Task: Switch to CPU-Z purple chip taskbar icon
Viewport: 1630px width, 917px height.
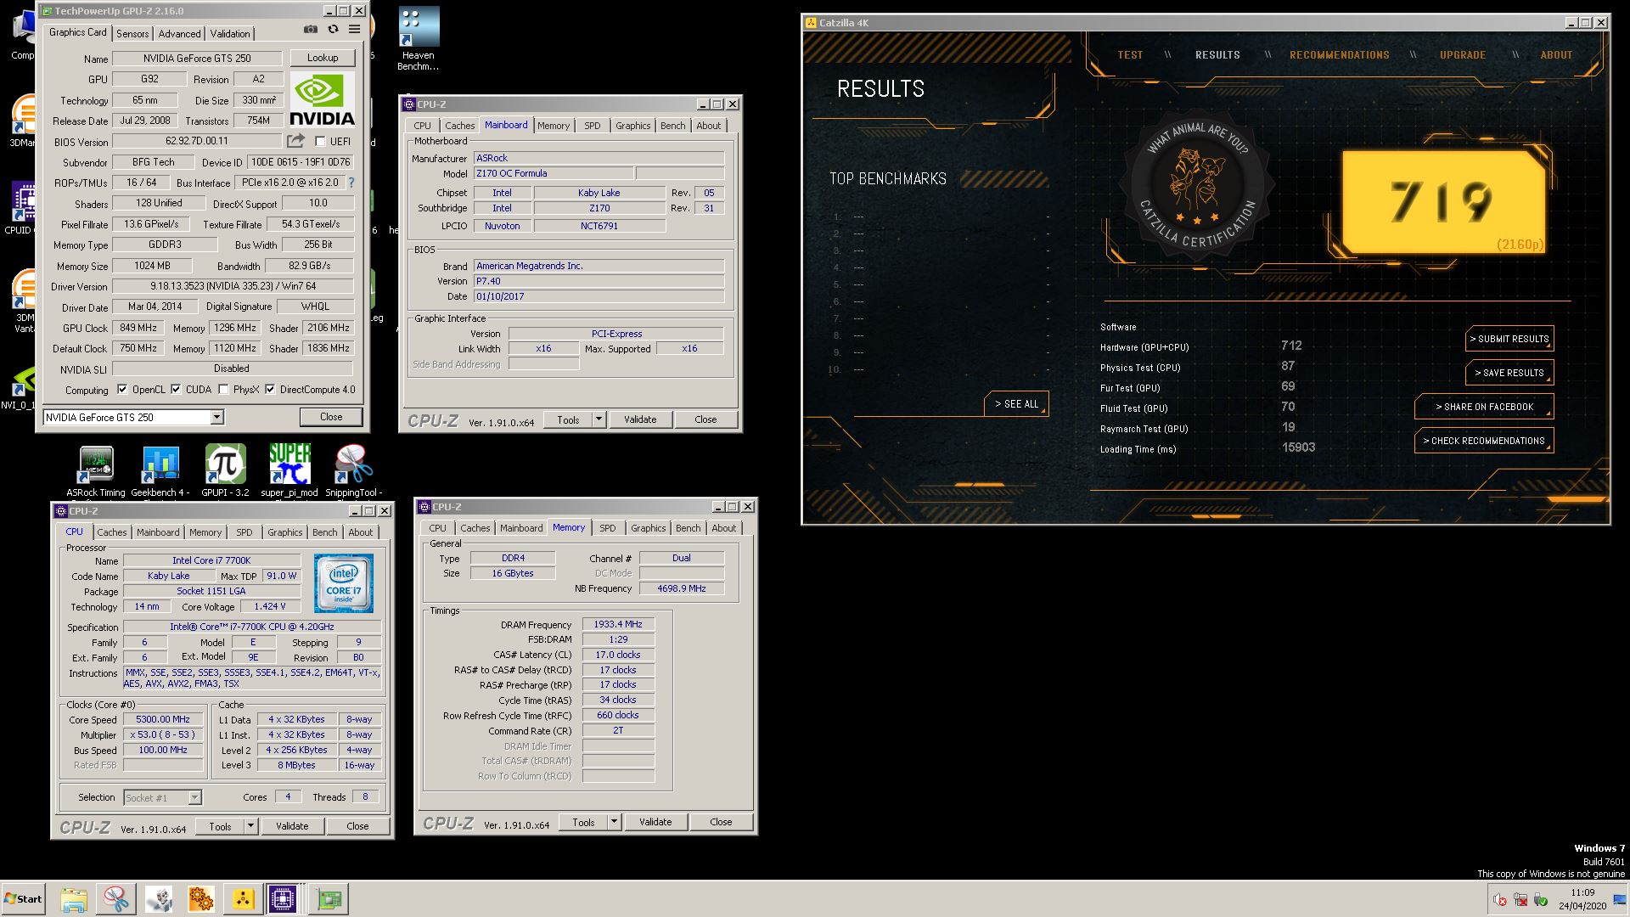Action: [284, 899]
